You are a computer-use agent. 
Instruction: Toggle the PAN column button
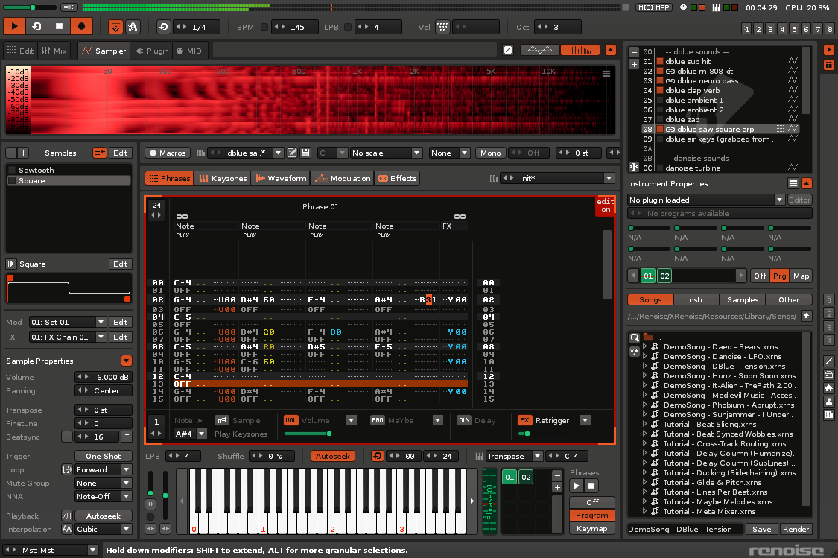pos(378,420)
